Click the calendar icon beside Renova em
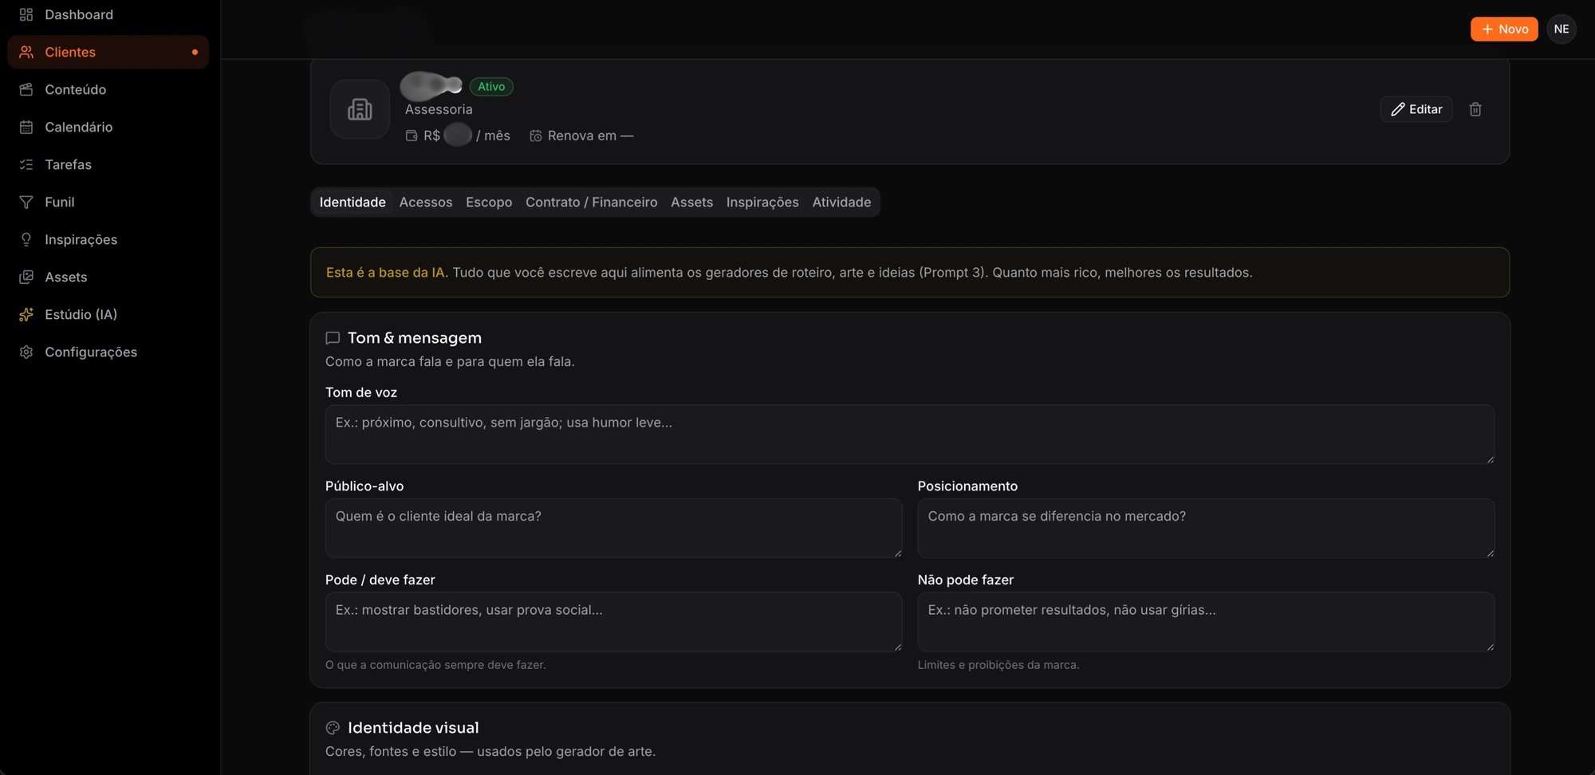1595x775 pixels. 536,136
